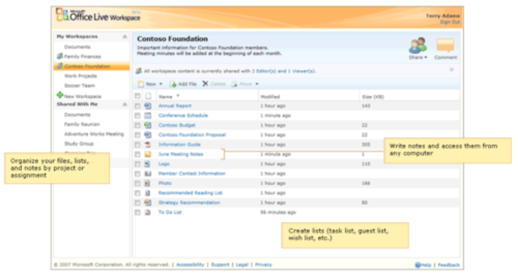The width and height of the screenshot is (518, 277).
Task: Check the Photo row checkbox
Action: click(x=137, y=184)
